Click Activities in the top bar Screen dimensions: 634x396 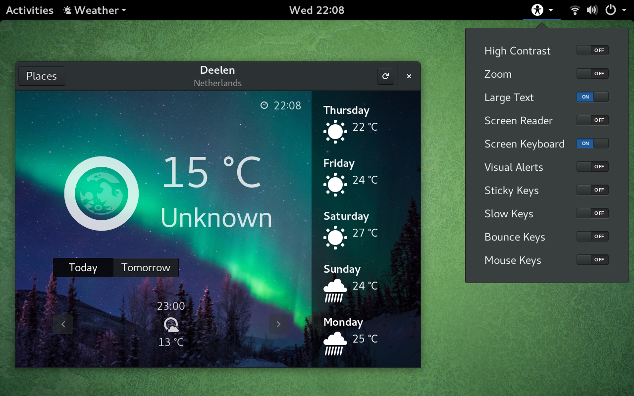coord(30,10)
